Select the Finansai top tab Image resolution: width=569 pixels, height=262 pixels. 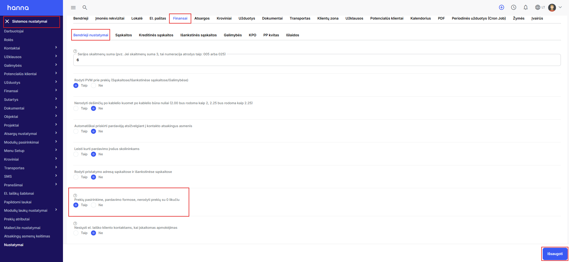(x=180, y=18)
